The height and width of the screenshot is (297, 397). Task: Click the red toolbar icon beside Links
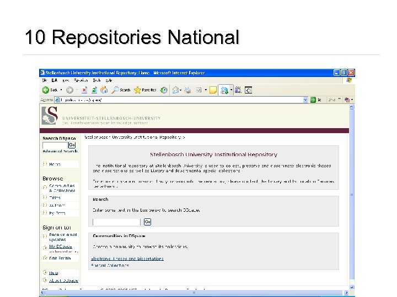347,100
